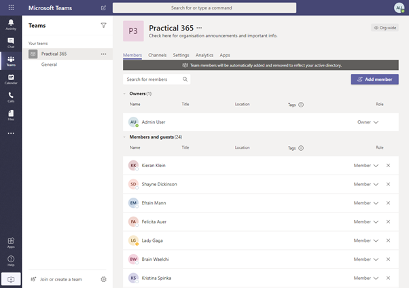Click the Tags info icon in Owners header

point(301,105)
